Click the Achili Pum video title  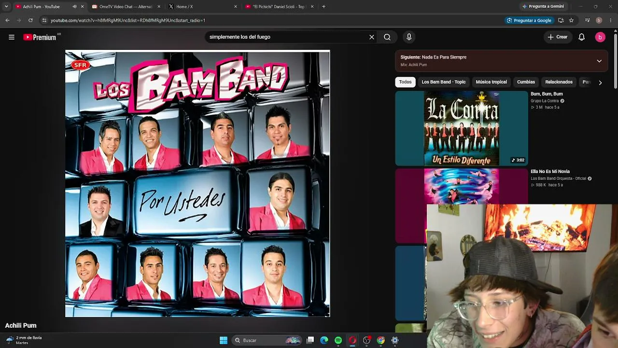tap(21, 326)
